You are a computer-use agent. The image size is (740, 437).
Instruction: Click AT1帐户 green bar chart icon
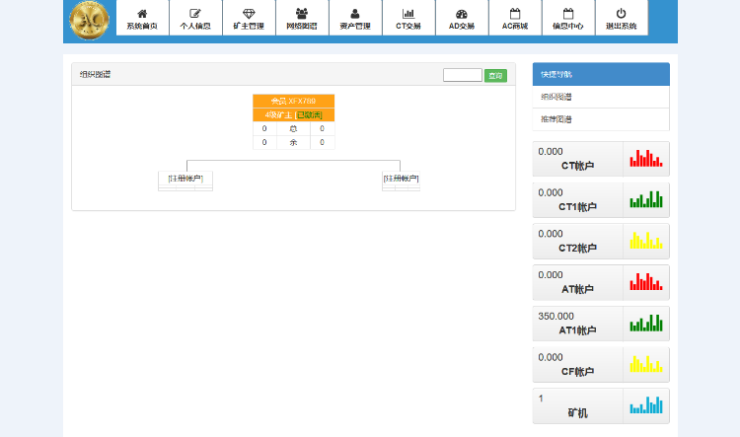646,324
